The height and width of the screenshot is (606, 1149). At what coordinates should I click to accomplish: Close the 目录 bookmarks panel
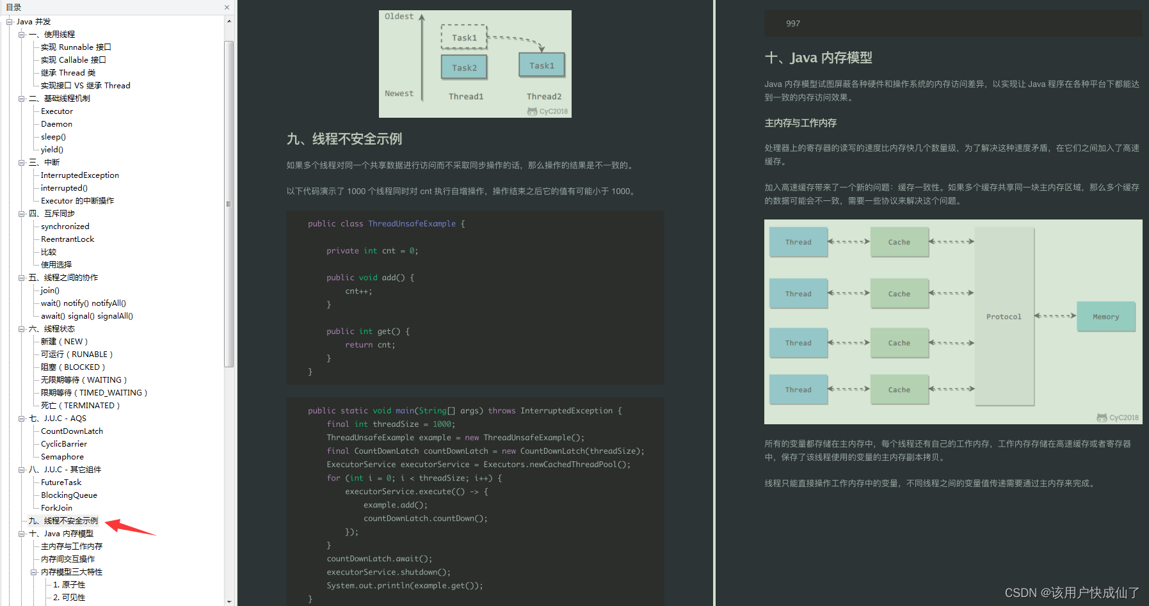pos(227,7)
